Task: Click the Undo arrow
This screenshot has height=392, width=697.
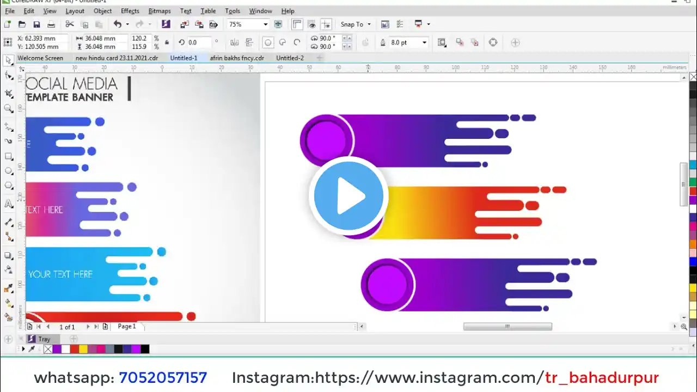Action: point(117,24)
